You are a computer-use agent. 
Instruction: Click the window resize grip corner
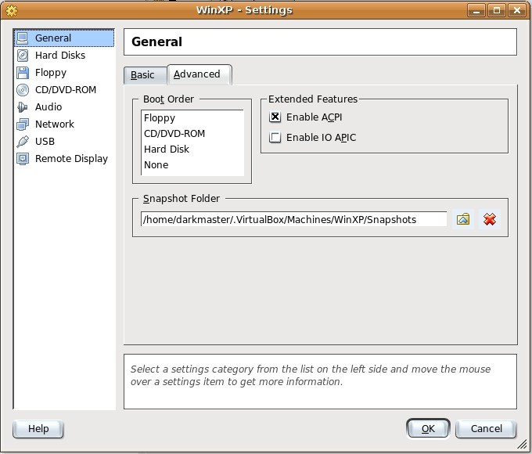click(522, 444)
